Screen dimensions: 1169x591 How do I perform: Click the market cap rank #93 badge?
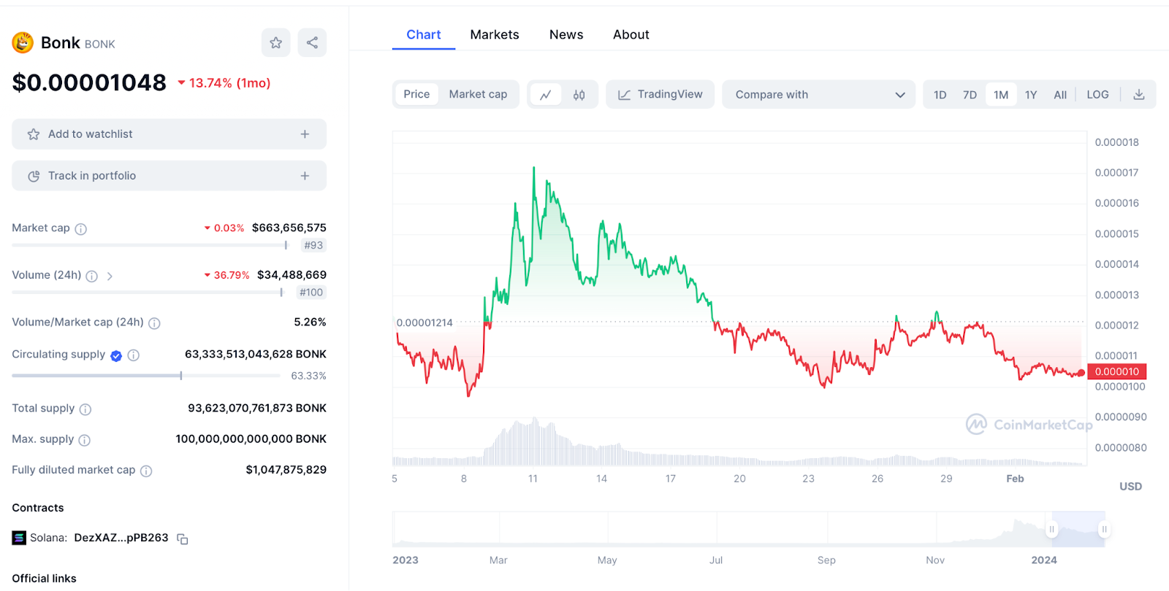[x=313, y=246]
